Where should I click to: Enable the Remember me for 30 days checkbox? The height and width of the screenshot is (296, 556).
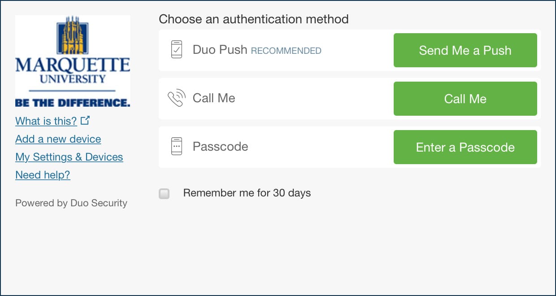point(164,194)
